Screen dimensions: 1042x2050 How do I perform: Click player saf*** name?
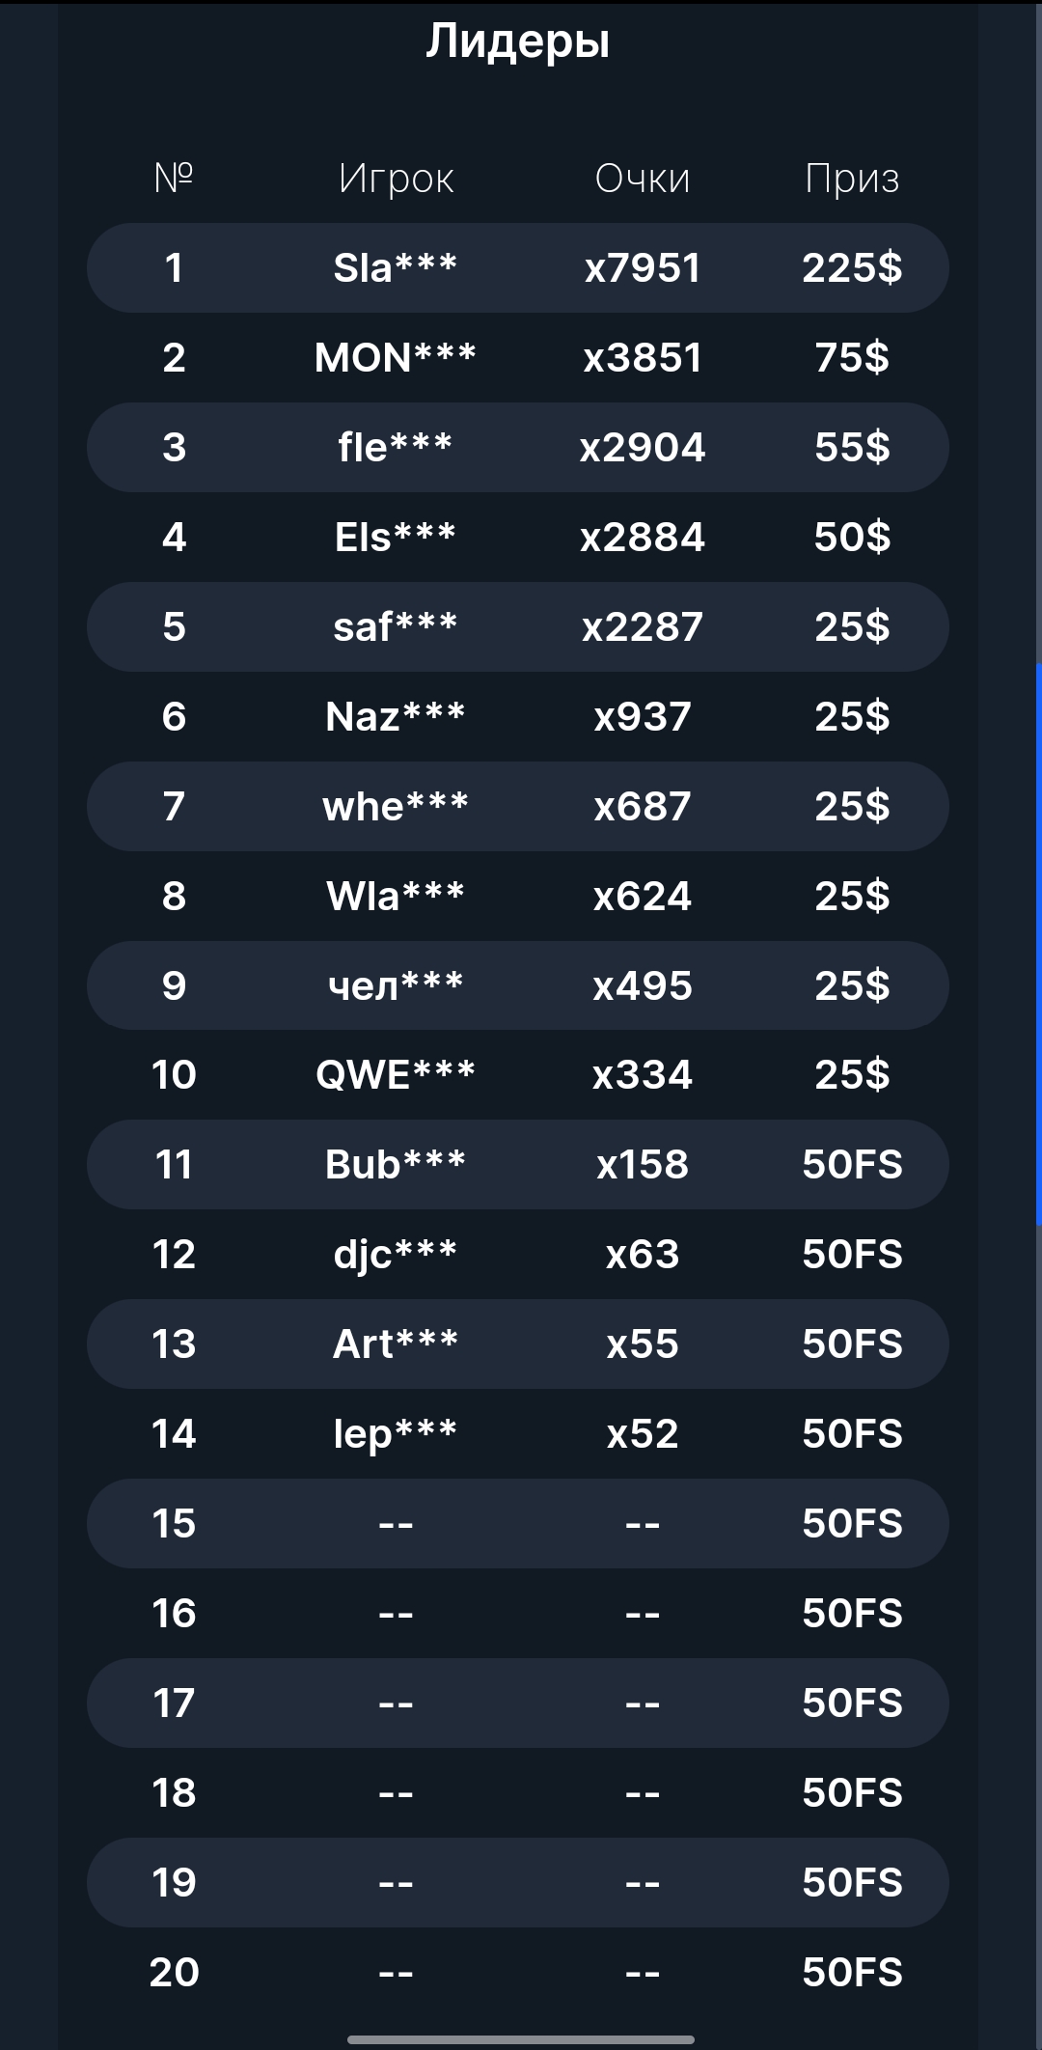pos(396,627)
